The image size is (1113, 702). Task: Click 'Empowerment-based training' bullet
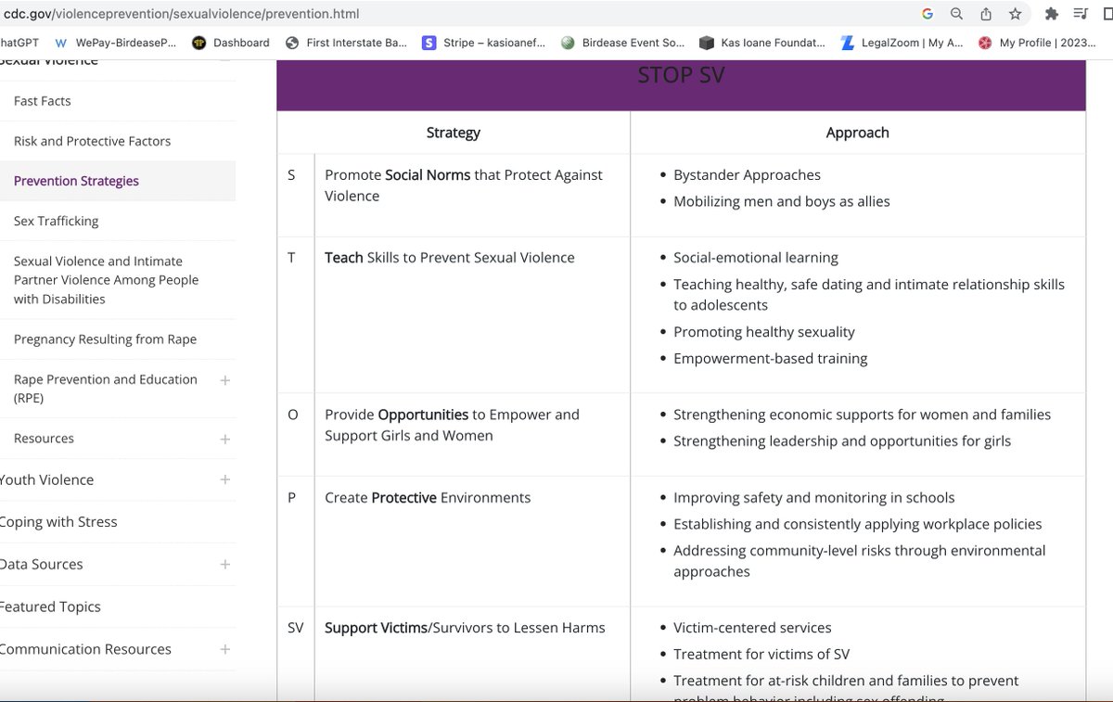pos(771,359)
